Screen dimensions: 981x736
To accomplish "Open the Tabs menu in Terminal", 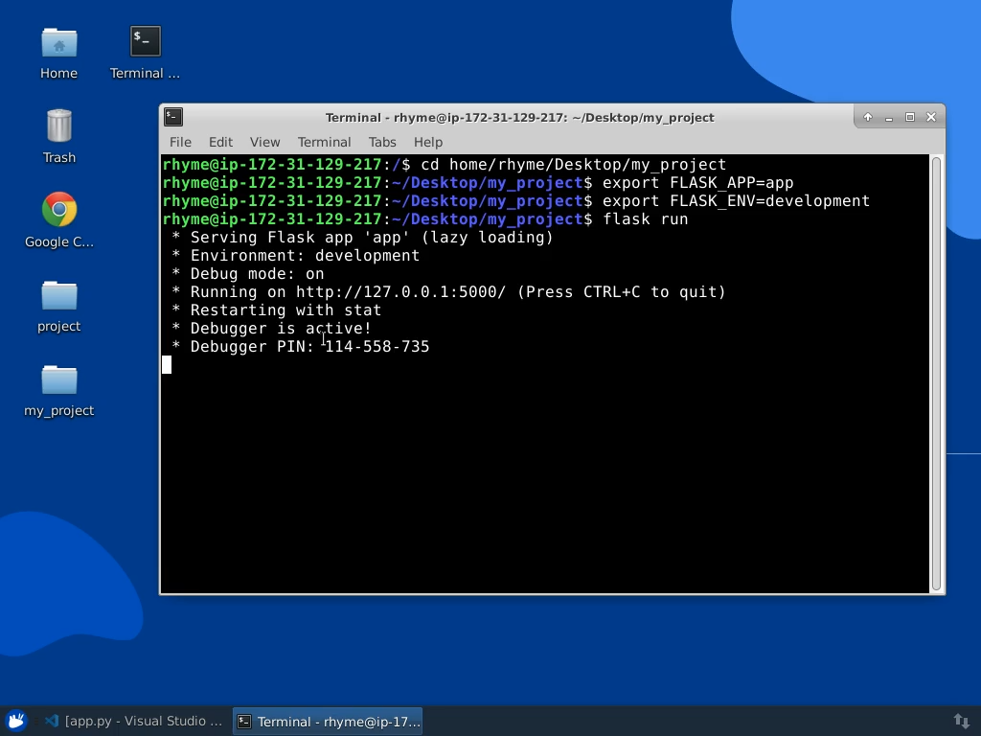I will click(x=382, y=142).
